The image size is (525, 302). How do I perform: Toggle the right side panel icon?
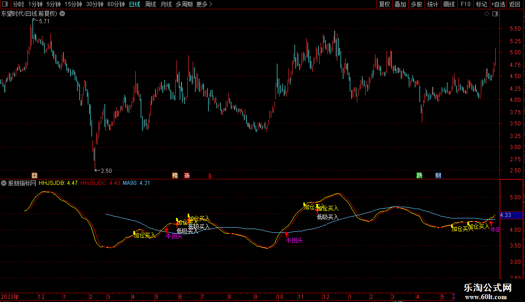(495, 14)
